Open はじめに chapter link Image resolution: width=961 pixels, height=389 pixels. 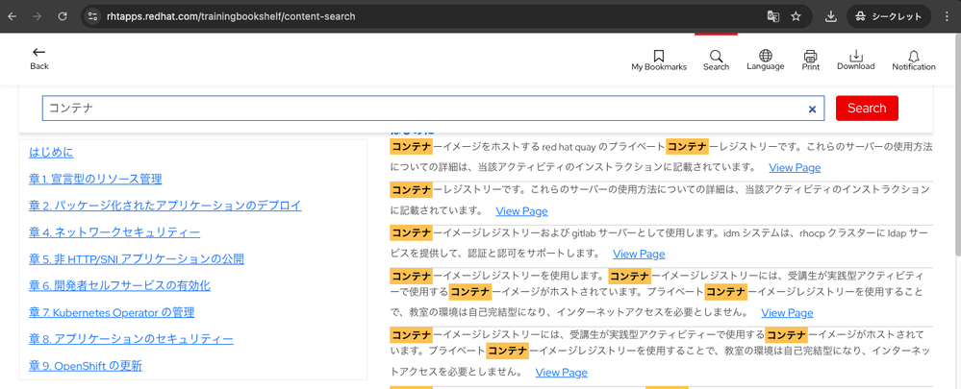[51, 153]
